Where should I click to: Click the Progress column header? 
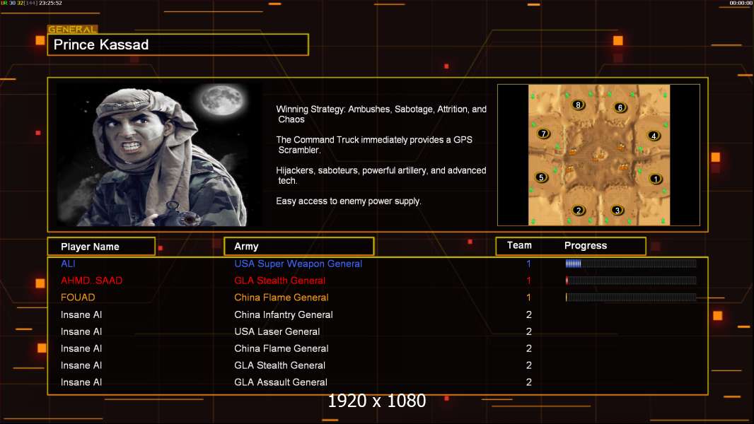586,245
